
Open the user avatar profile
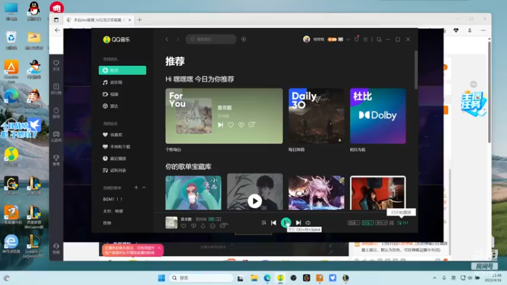point(307,39)
